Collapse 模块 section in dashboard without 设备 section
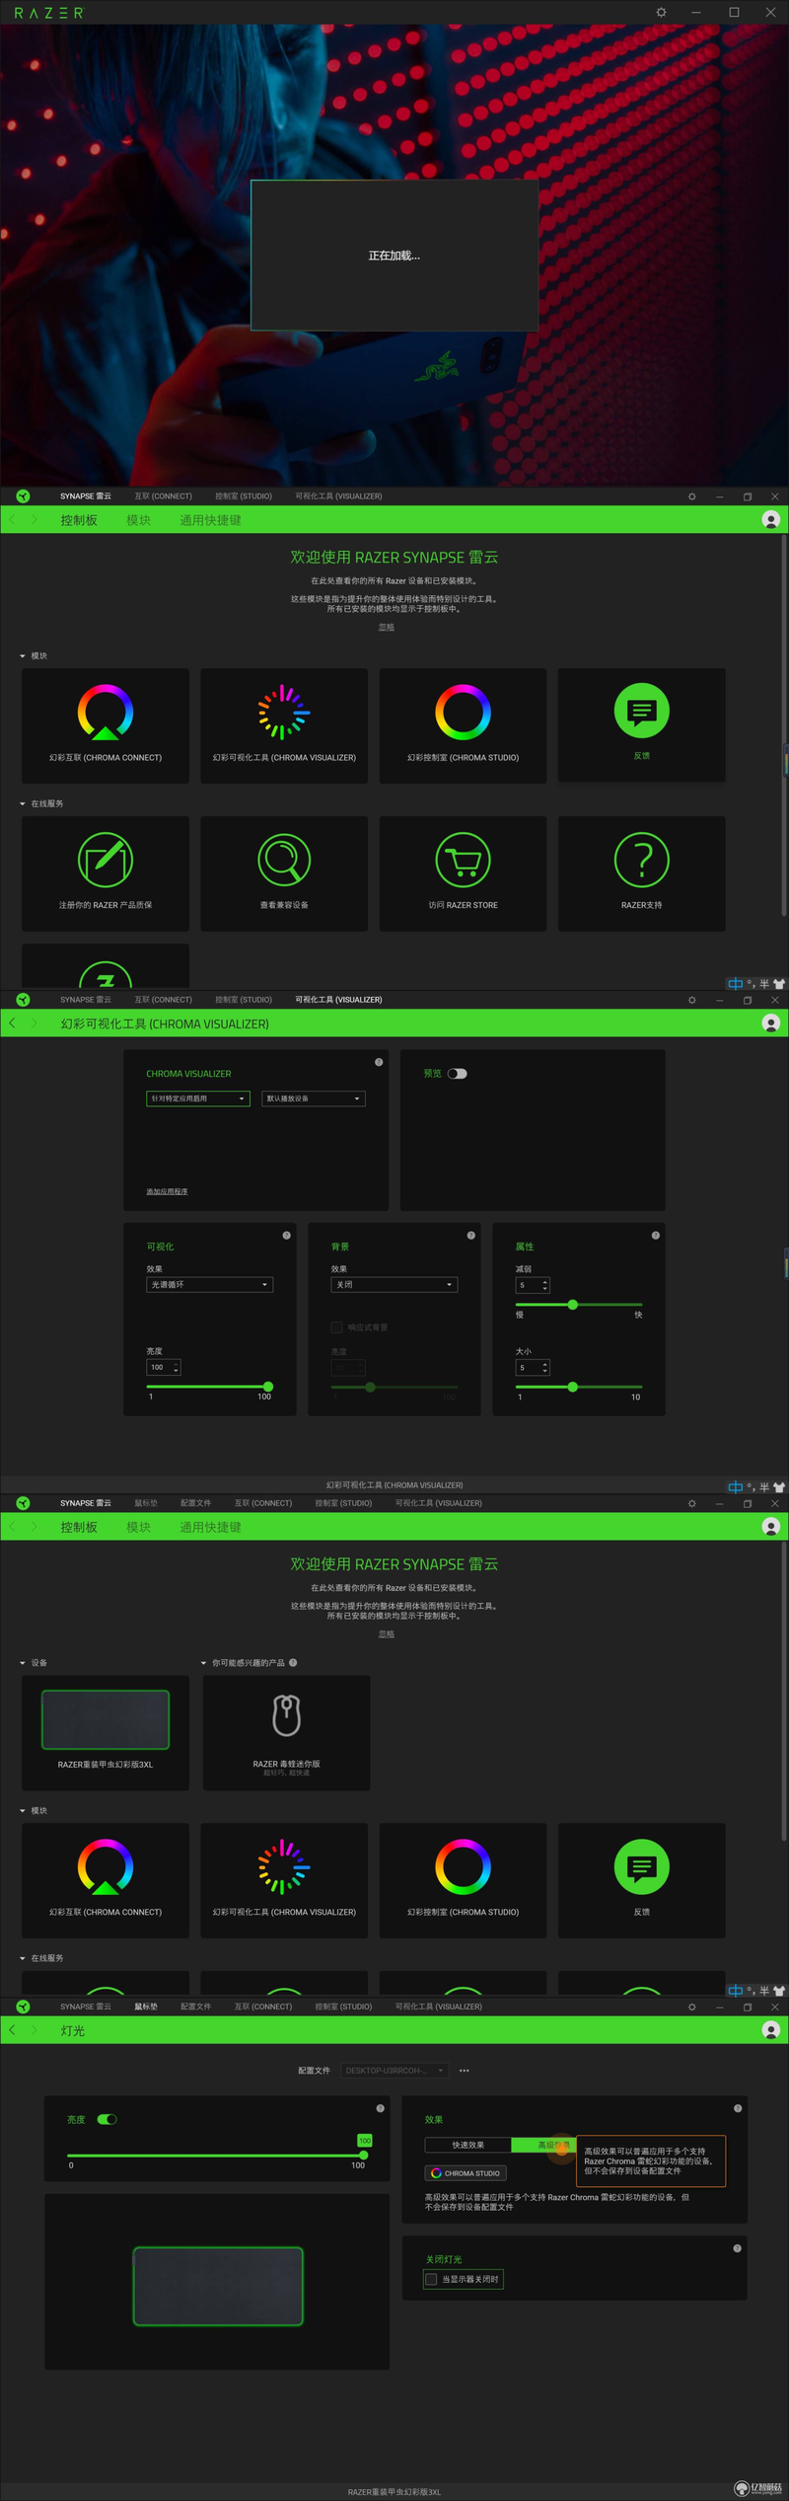This screenshot has width=789, height=2501. [23, 656]
